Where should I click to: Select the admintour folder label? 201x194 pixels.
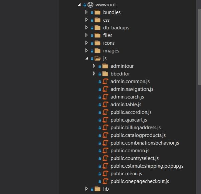pos(122,66)
